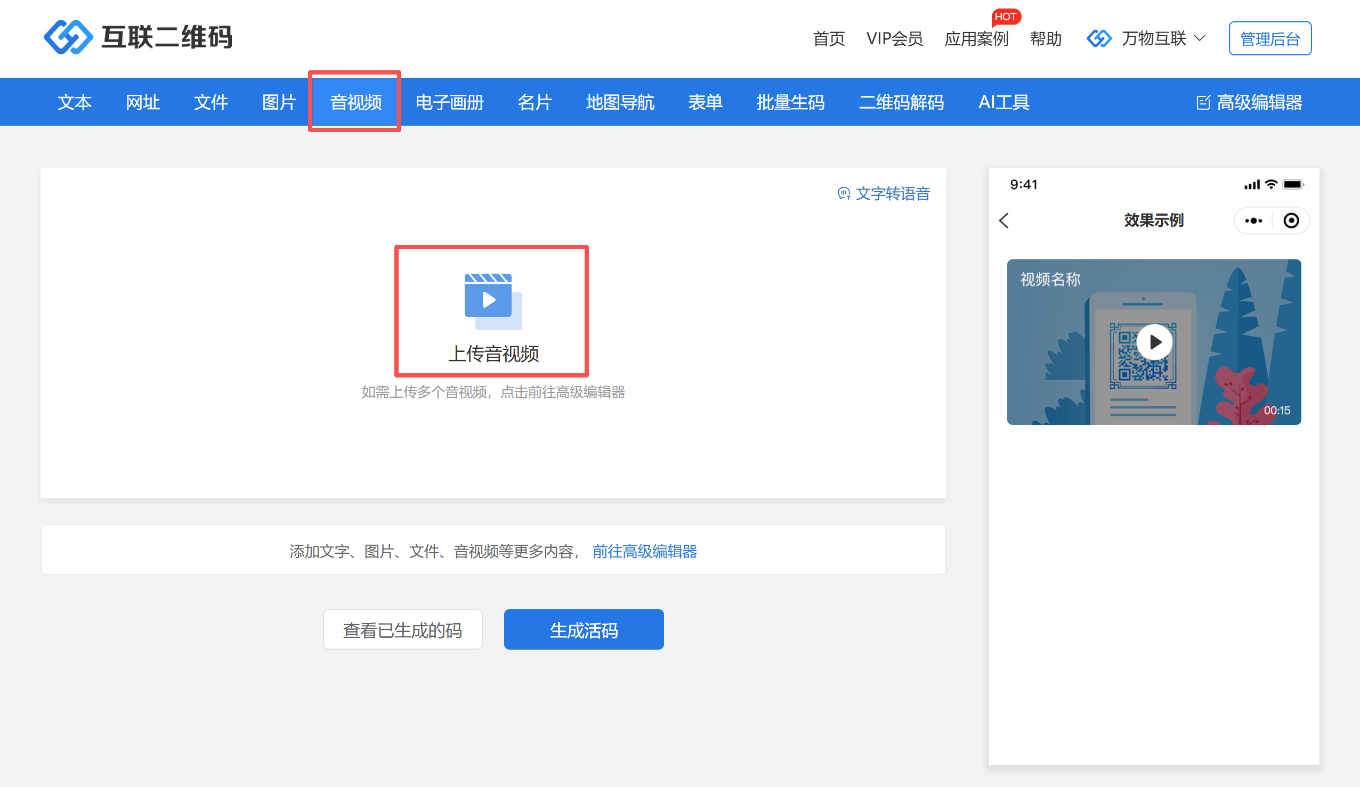Go to the 二维码解码 tab
The width and height of the screenshot is (1360, 787).
coord(901,102)
